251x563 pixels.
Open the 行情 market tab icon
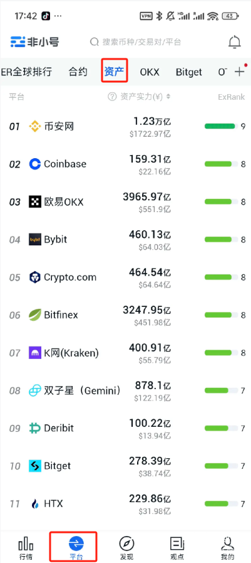pos(26,544)
